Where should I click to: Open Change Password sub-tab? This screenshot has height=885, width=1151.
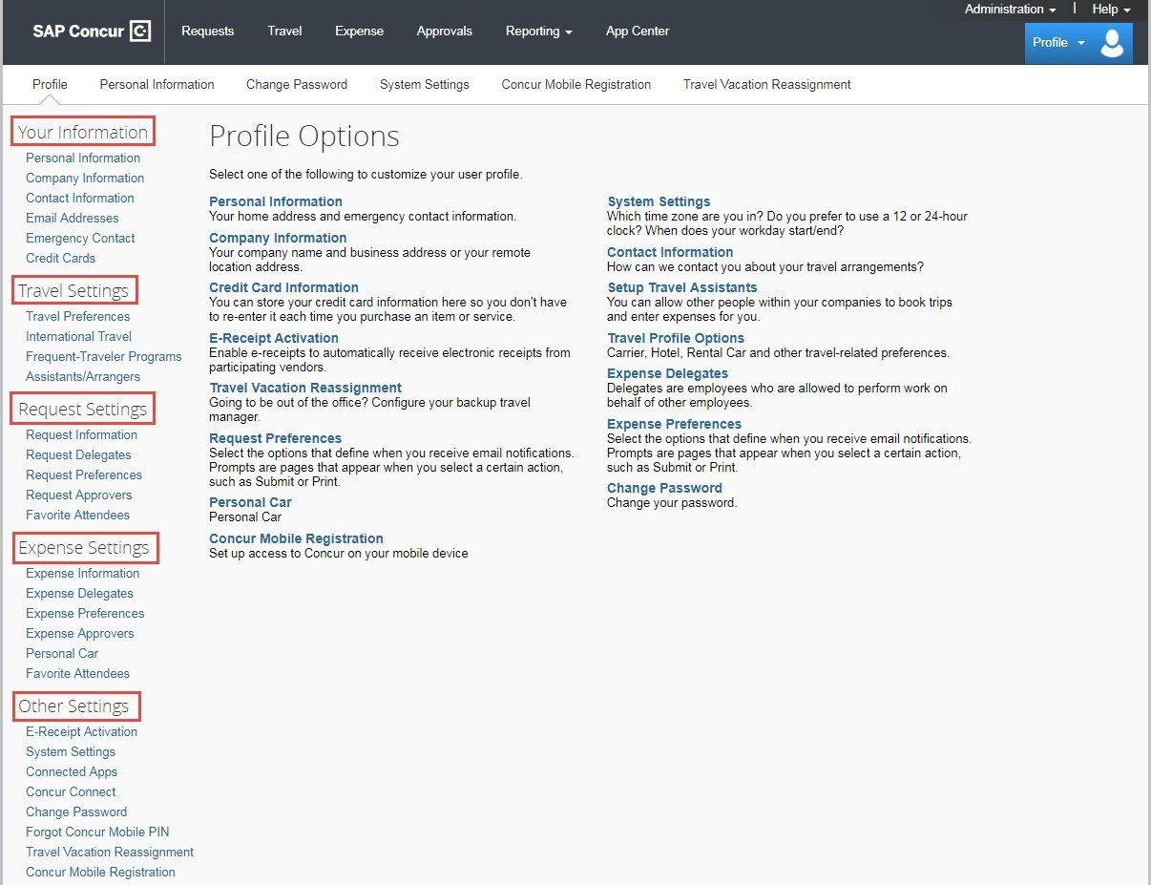(x=297, y=84)
